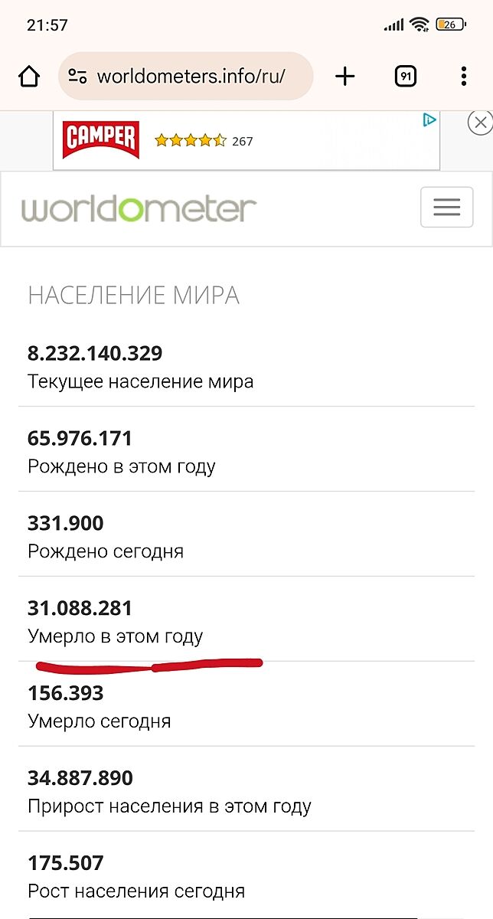
Task: Tap the AdChoices icon on the ad
Action: (429, 120)
